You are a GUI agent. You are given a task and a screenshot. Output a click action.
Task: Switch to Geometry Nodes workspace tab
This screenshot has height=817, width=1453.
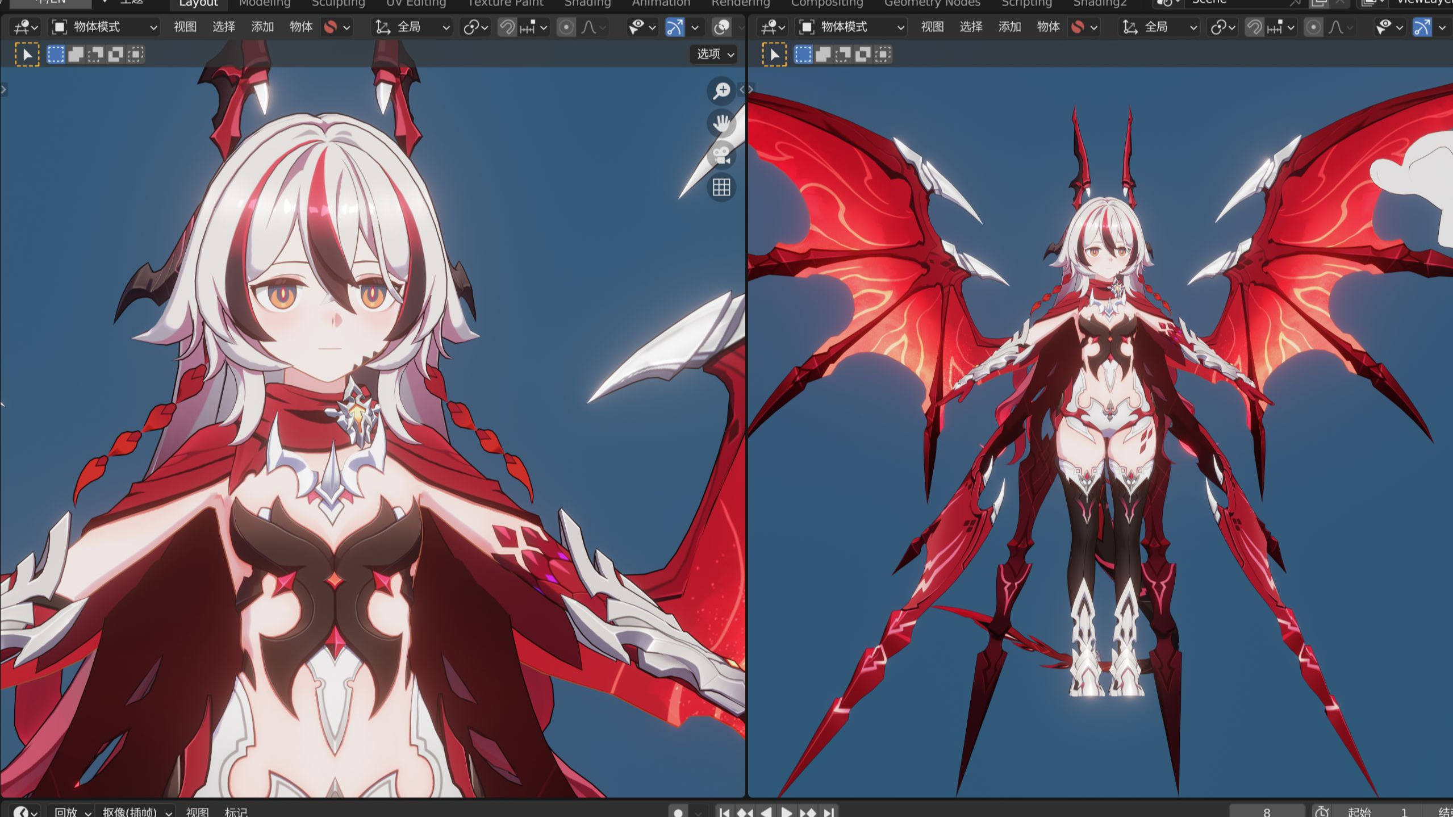click(932, 3)
